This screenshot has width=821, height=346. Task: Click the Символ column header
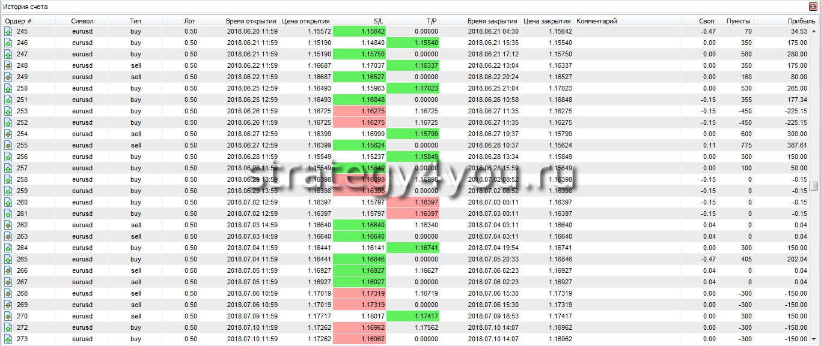pos(82,21)
